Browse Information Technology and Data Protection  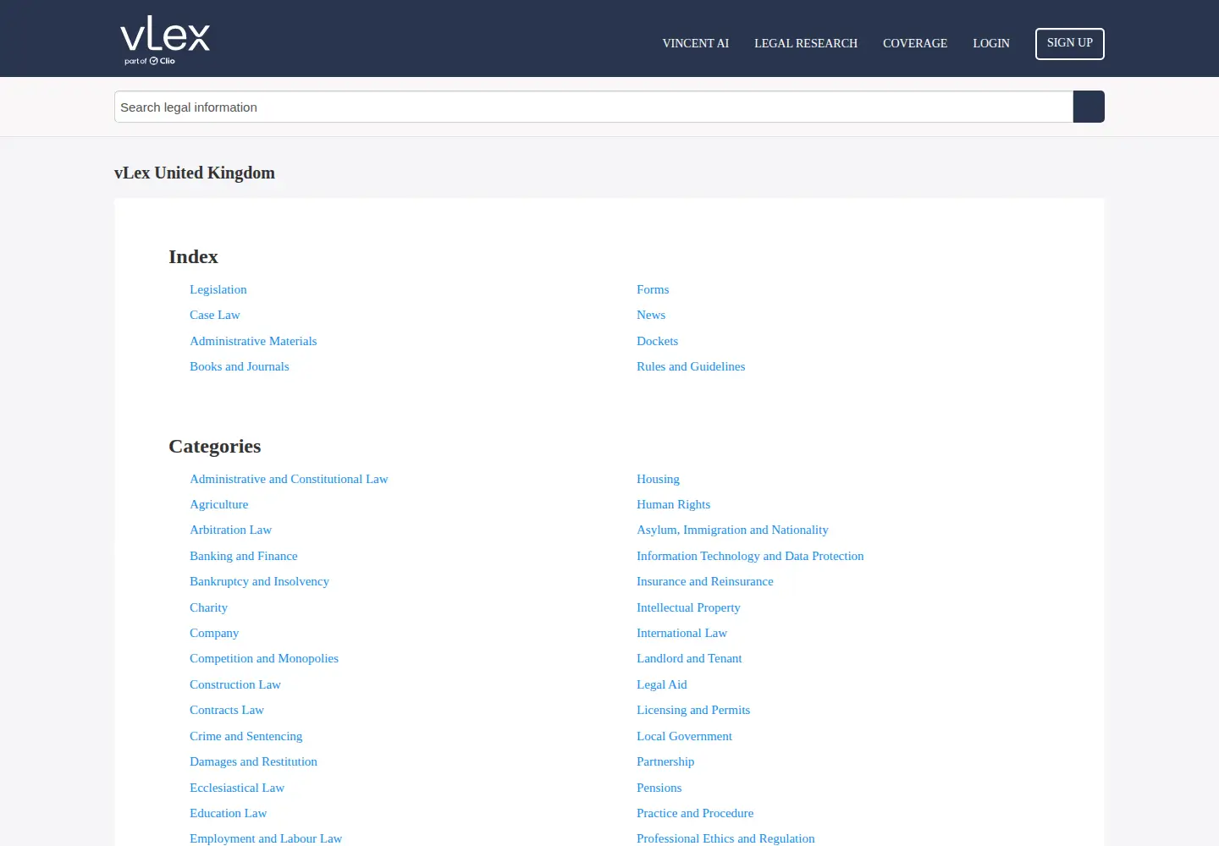750,556
